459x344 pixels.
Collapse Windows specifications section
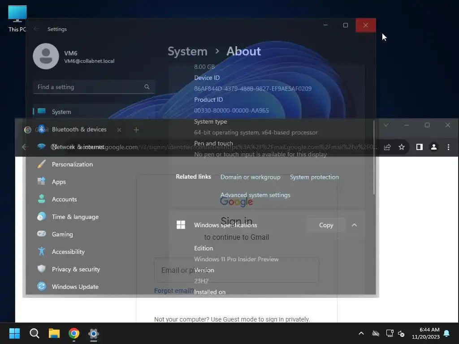354,225
